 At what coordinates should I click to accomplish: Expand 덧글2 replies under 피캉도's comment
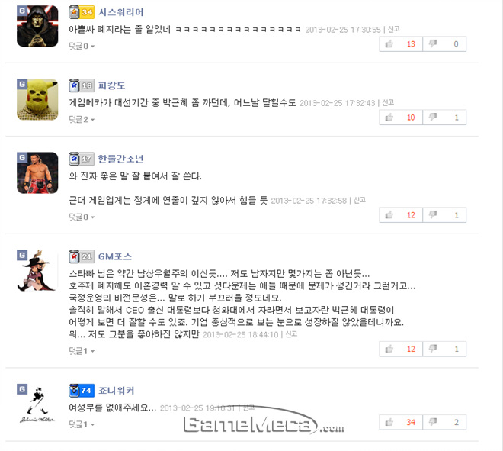coord(82,120)
